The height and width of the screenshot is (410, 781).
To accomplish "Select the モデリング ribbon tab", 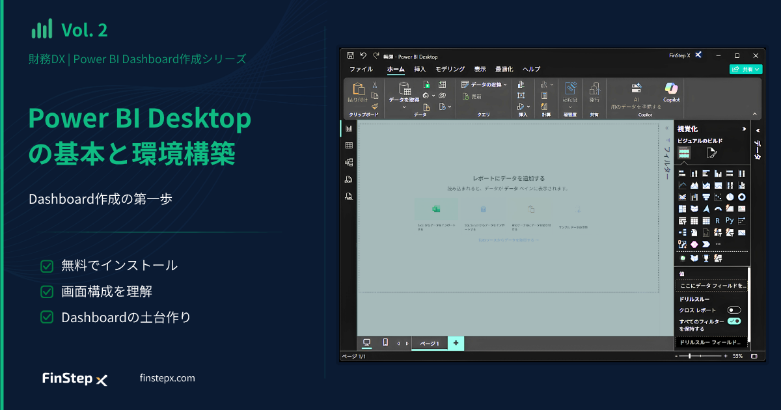I will tap(450, 69).
